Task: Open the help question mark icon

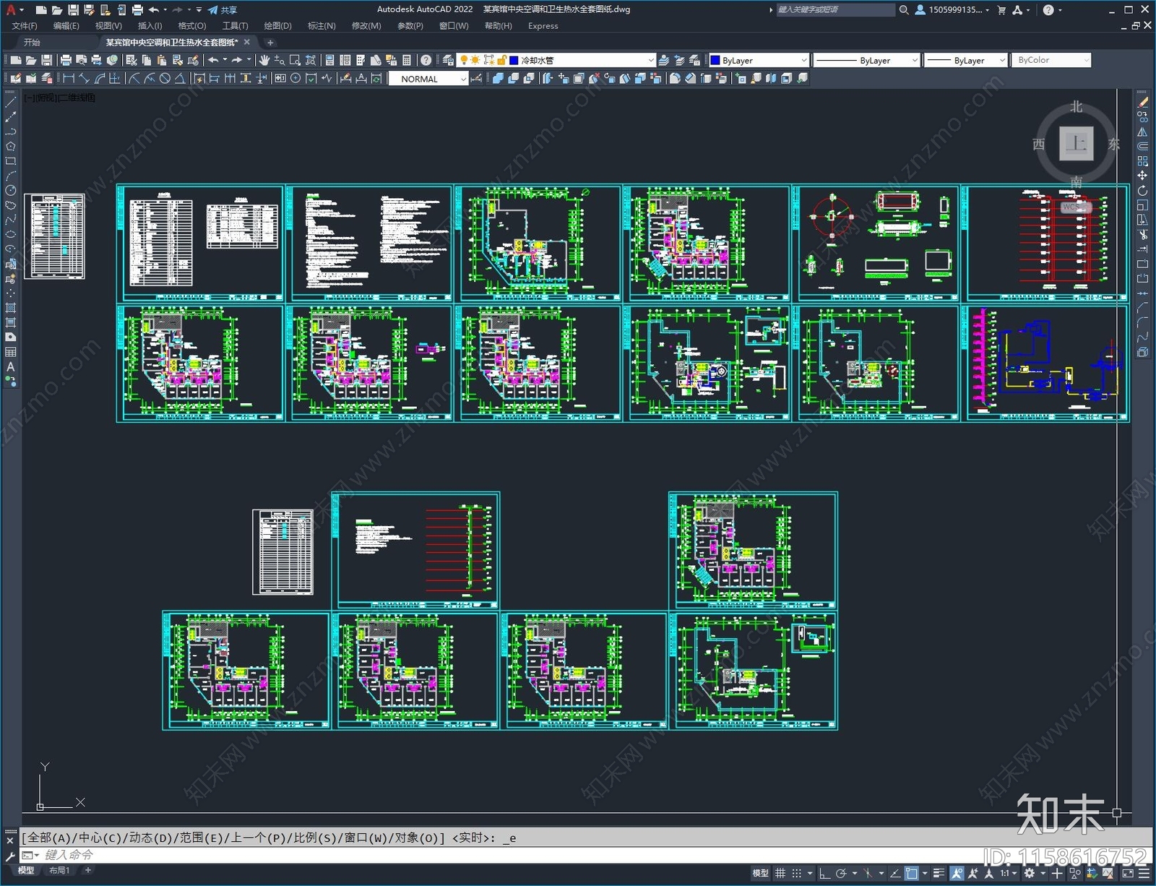Action: pos(426,60)
